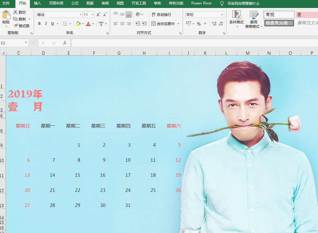318x233 pixels.
Task: Click increase decimal places icon
Action: (x=214, y=24)
